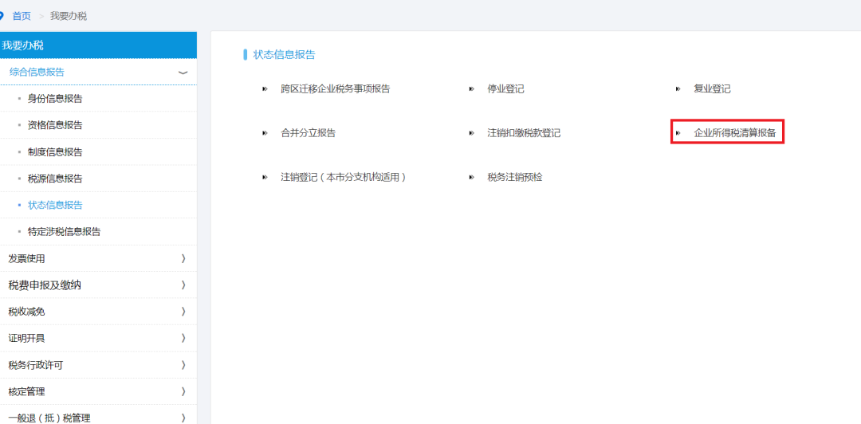Open 注销登记(本市分支机构适用) link
The image size is (861, 424).
(344, 177)
